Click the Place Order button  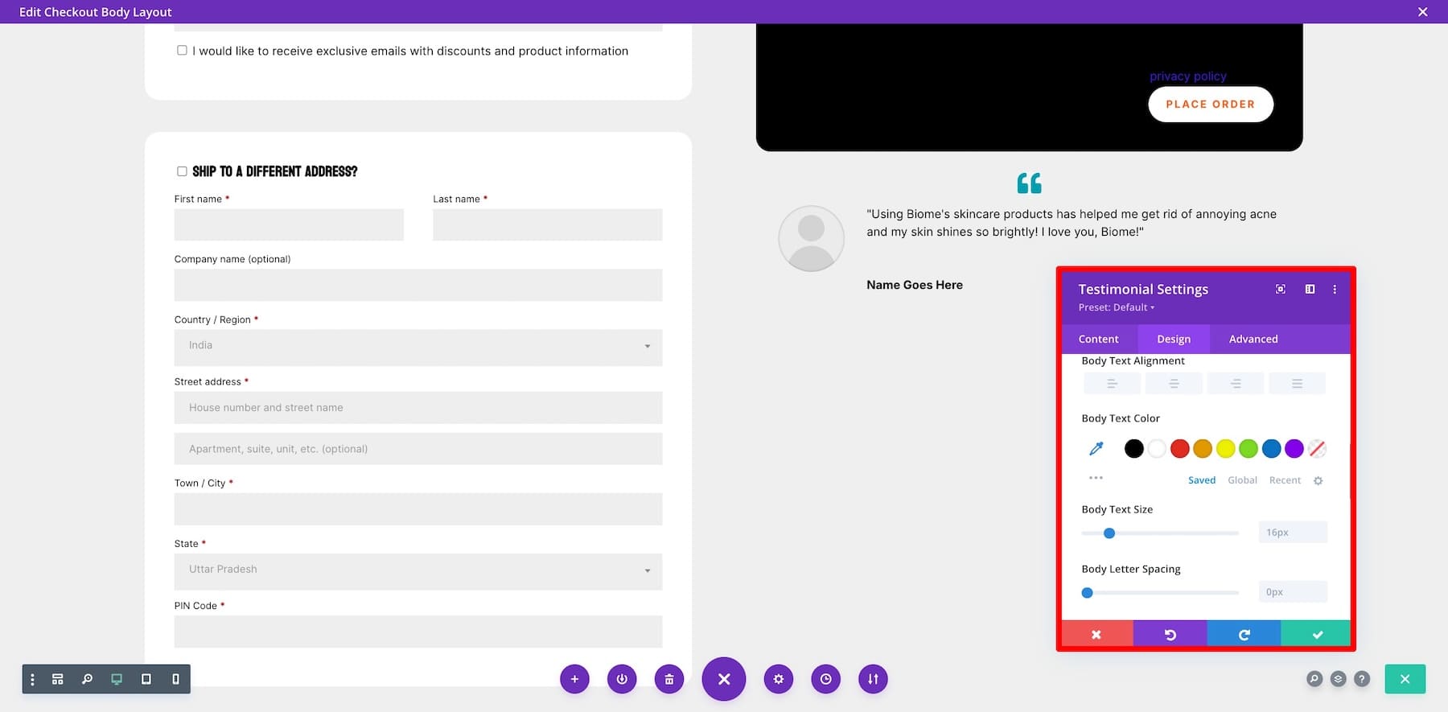coord(1211,104)
